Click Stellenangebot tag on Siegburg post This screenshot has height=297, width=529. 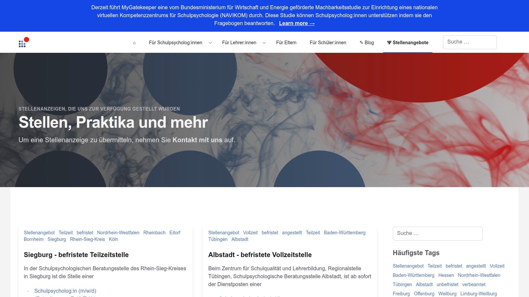(x=39, y=233)
